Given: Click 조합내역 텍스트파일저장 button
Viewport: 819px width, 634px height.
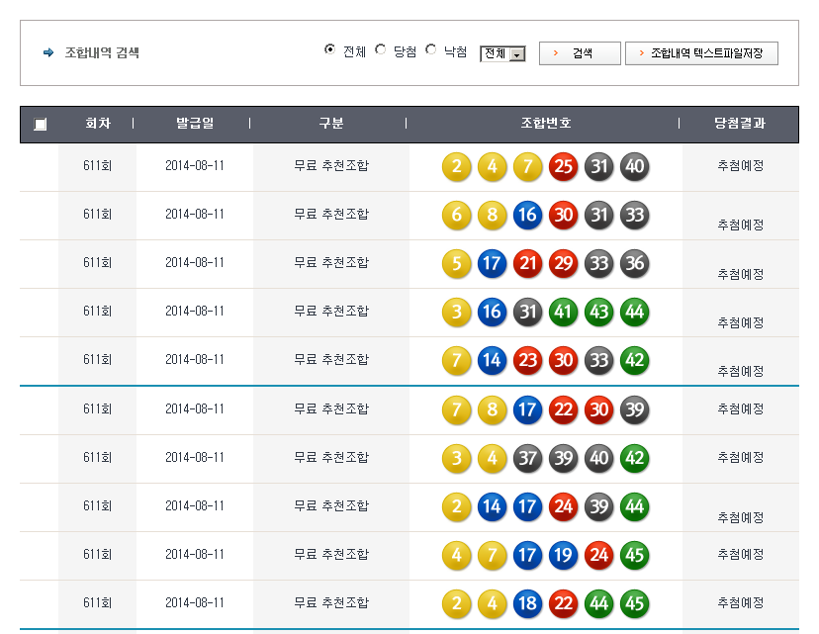Looking at the screenshot, I should tap(701, 53).
